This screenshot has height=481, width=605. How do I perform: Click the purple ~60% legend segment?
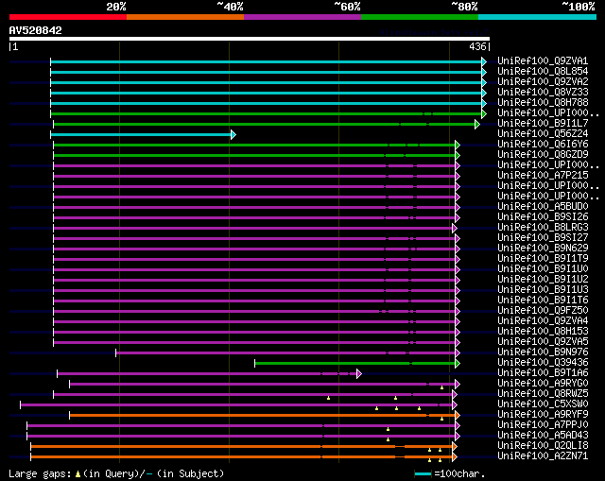(302, 17)
